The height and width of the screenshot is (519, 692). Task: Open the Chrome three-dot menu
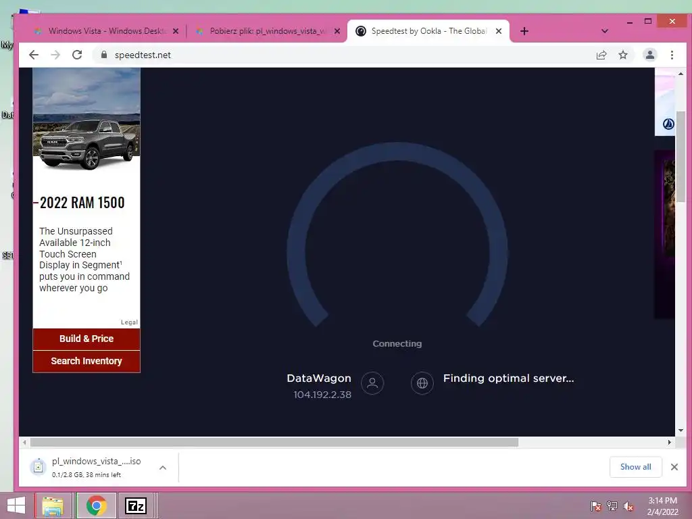[672, 55]
